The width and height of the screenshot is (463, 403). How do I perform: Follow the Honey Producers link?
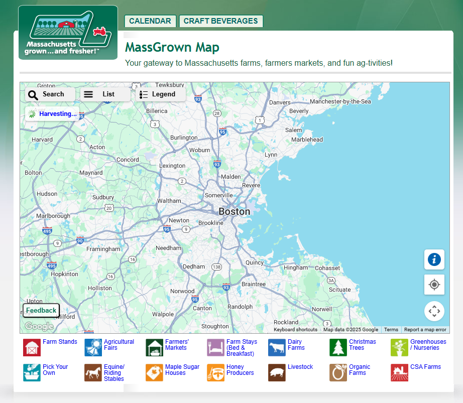pyautogui.click(x=240, y=370)
